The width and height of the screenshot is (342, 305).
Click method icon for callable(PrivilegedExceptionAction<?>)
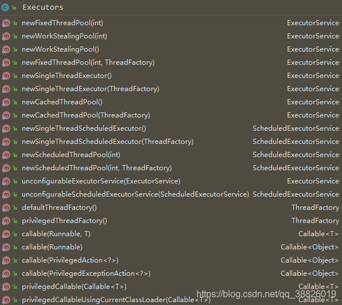pos(6,273)
